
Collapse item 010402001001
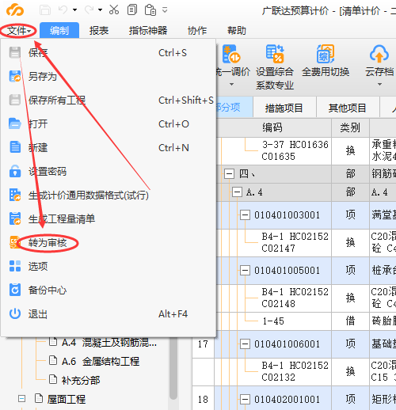(245, 400)
